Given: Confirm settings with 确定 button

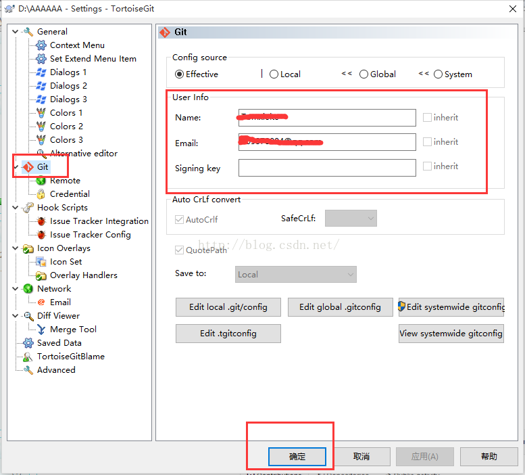Looking at the screenshot, I should click(x=297, y=457).
